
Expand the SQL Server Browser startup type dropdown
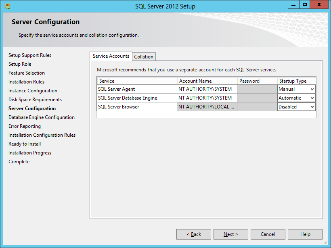pos(312,107)
